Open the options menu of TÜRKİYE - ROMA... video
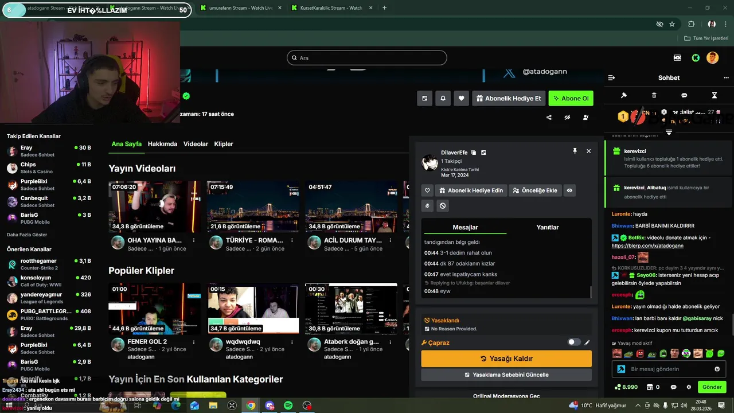734x413 pixels. pos(292,240)
